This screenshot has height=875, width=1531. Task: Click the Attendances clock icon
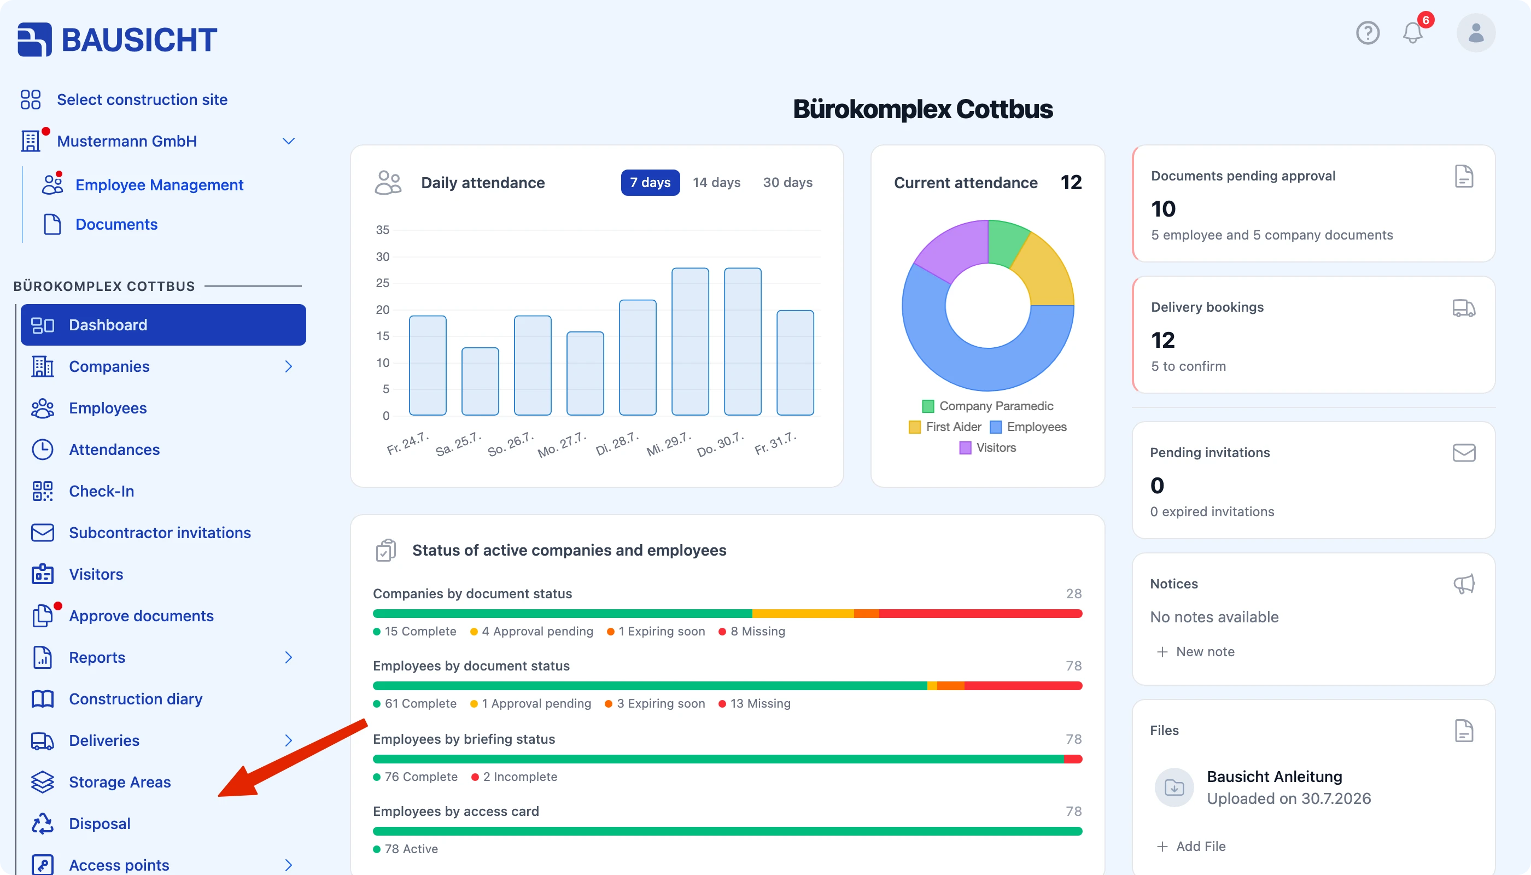point(42,450)
